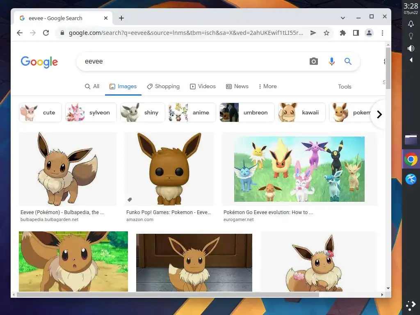The height and width of the screenshot is (315, 420).
Task: Open the Chrome three-dot menu
Action: tap(382, 33)
